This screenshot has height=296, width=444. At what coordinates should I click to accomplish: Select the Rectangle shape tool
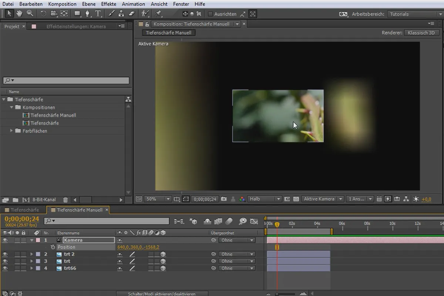coord(77,14)
